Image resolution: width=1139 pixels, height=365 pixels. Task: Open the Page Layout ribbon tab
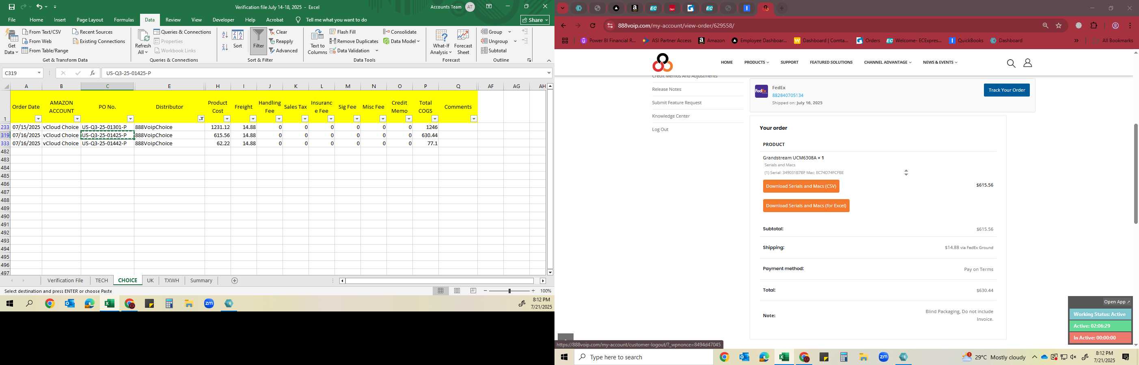coord(90,19)
